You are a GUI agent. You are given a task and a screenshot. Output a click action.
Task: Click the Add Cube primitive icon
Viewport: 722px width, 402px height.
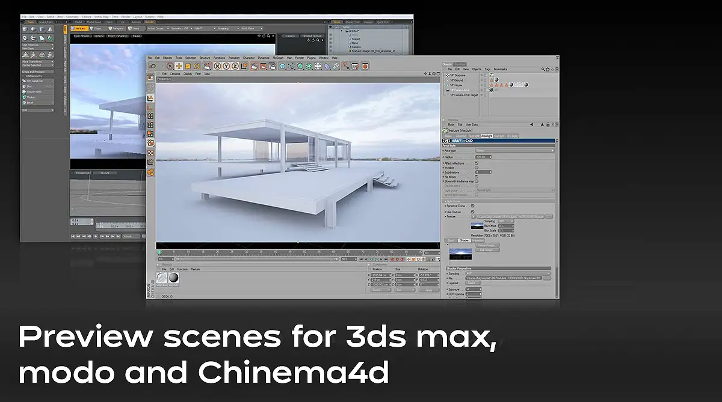[282, 66]
